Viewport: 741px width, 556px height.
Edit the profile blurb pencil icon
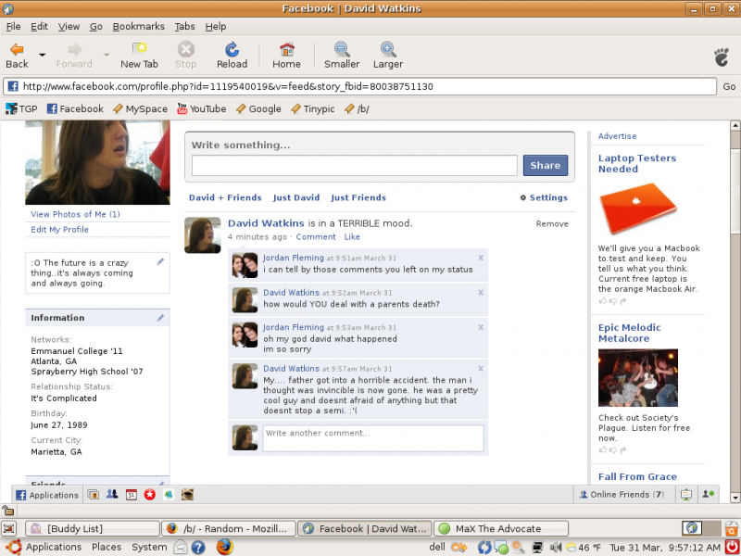[160, 261]
